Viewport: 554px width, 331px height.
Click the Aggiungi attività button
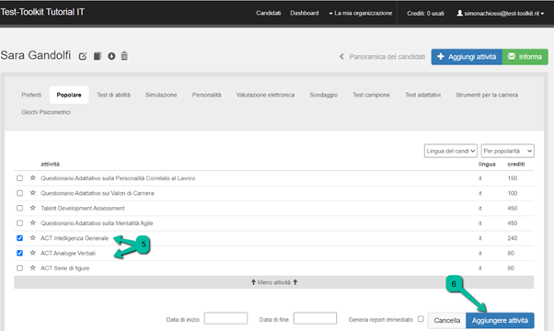[467, 57]
